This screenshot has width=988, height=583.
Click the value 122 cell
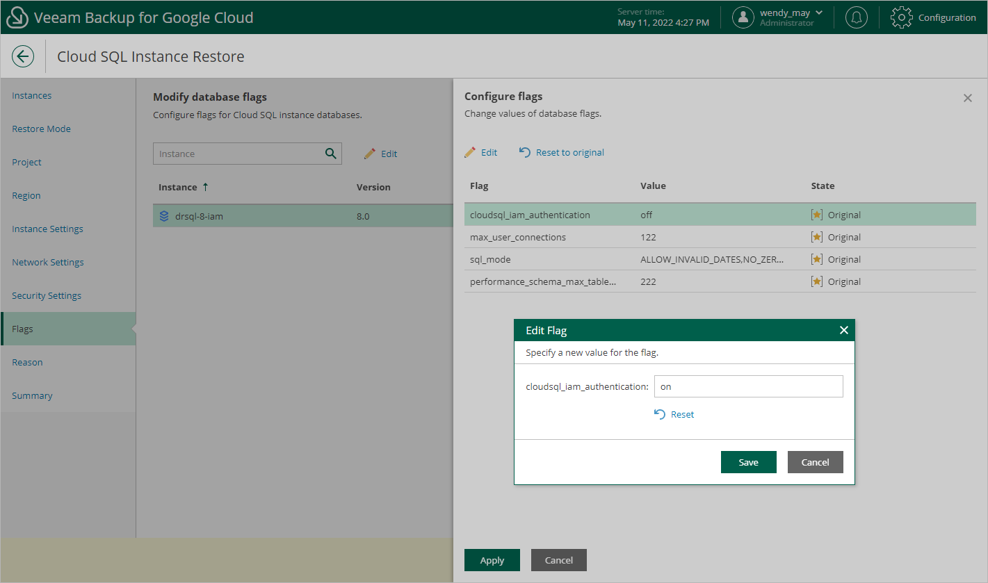648,237
